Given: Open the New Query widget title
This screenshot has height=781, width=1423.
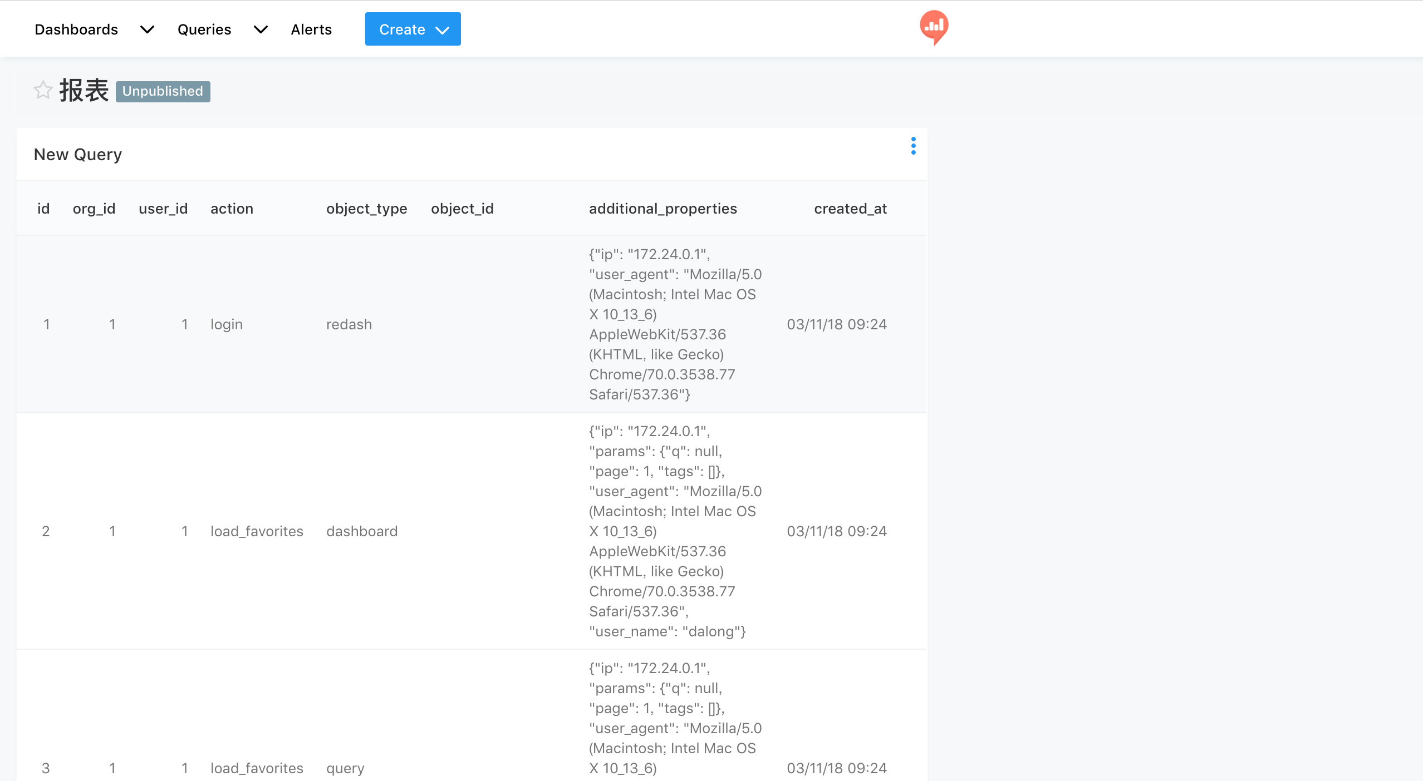Looking at the screenshot, I should pos(78,155).
